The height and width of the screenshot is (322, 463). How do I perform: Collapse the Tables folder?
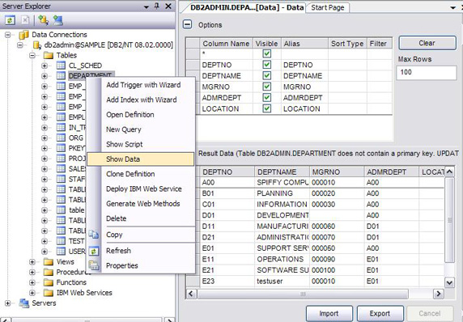(x=32, y=56)
